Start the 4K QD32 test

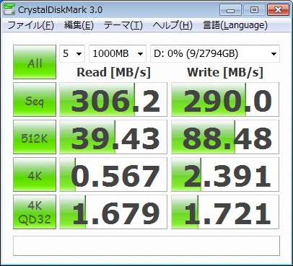pos(35,212)
